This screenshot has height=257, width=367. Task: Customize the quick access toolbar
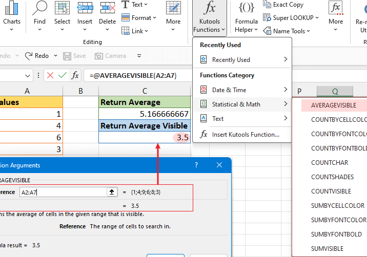pyautogui.click(x=139, y=56)
